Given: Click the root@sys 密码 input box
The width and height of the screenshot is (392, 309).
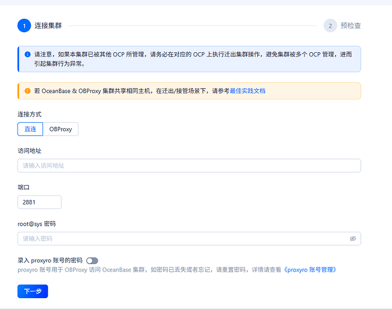Looking at the screenshot, I should coord(182,239).
